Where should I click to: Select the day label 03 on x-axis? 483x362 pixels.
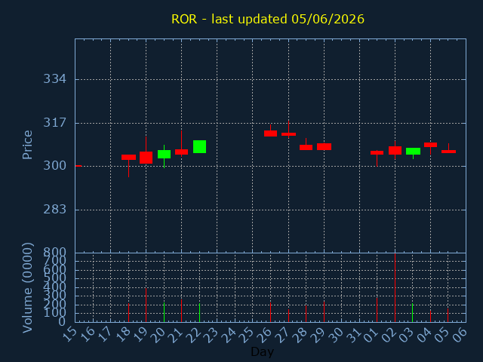click(408, 335)
